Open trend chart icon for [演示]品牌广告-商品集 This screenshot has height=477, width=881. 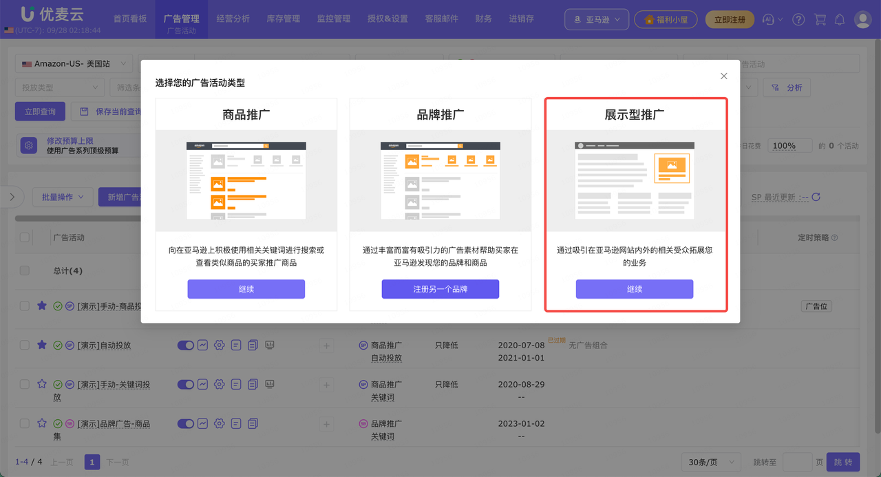point(203,423)
